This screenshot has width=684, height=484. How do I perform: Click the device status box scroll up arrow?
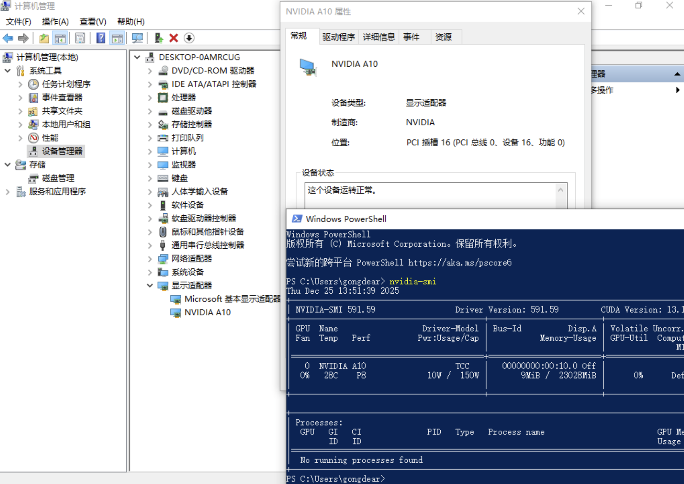(x=561, y=190)
